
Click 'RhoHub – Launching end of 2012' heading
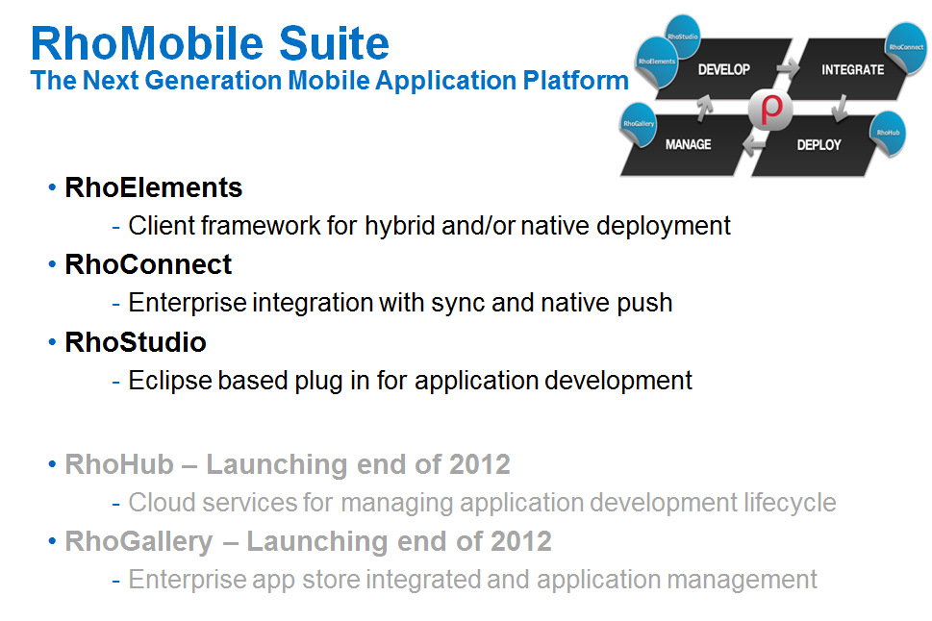click(288, 464)
